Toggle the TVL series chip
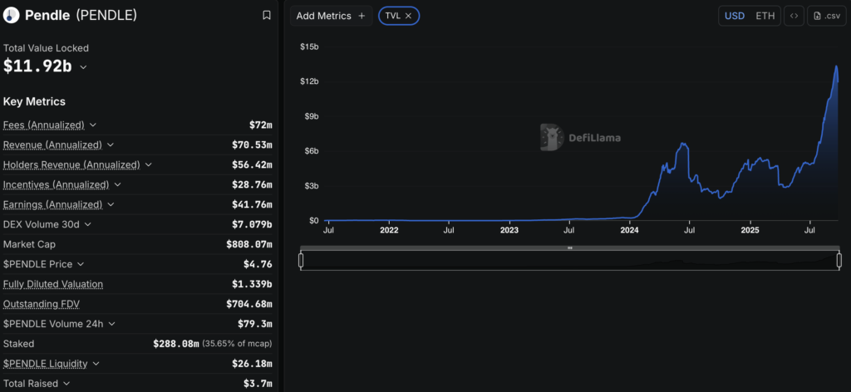851x392 pixels. [393, 16]
